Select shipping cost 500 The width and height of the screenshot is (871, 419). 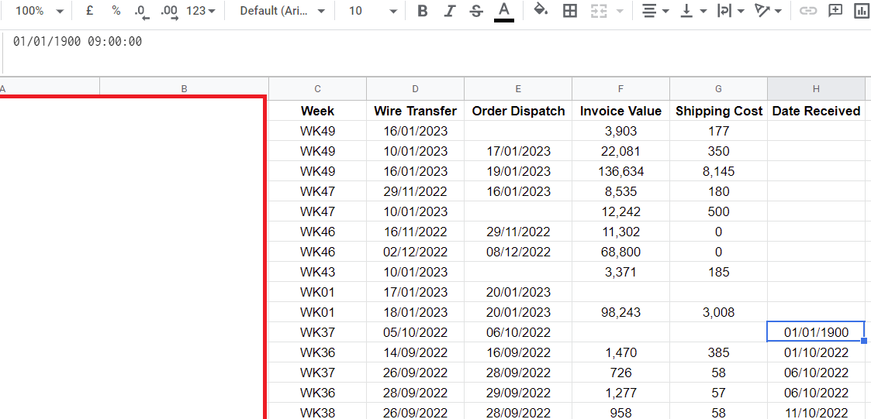719,211
